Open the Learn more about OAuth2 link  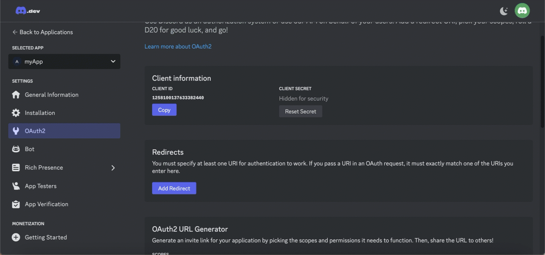pyautogui.click(x=178, y=46)
